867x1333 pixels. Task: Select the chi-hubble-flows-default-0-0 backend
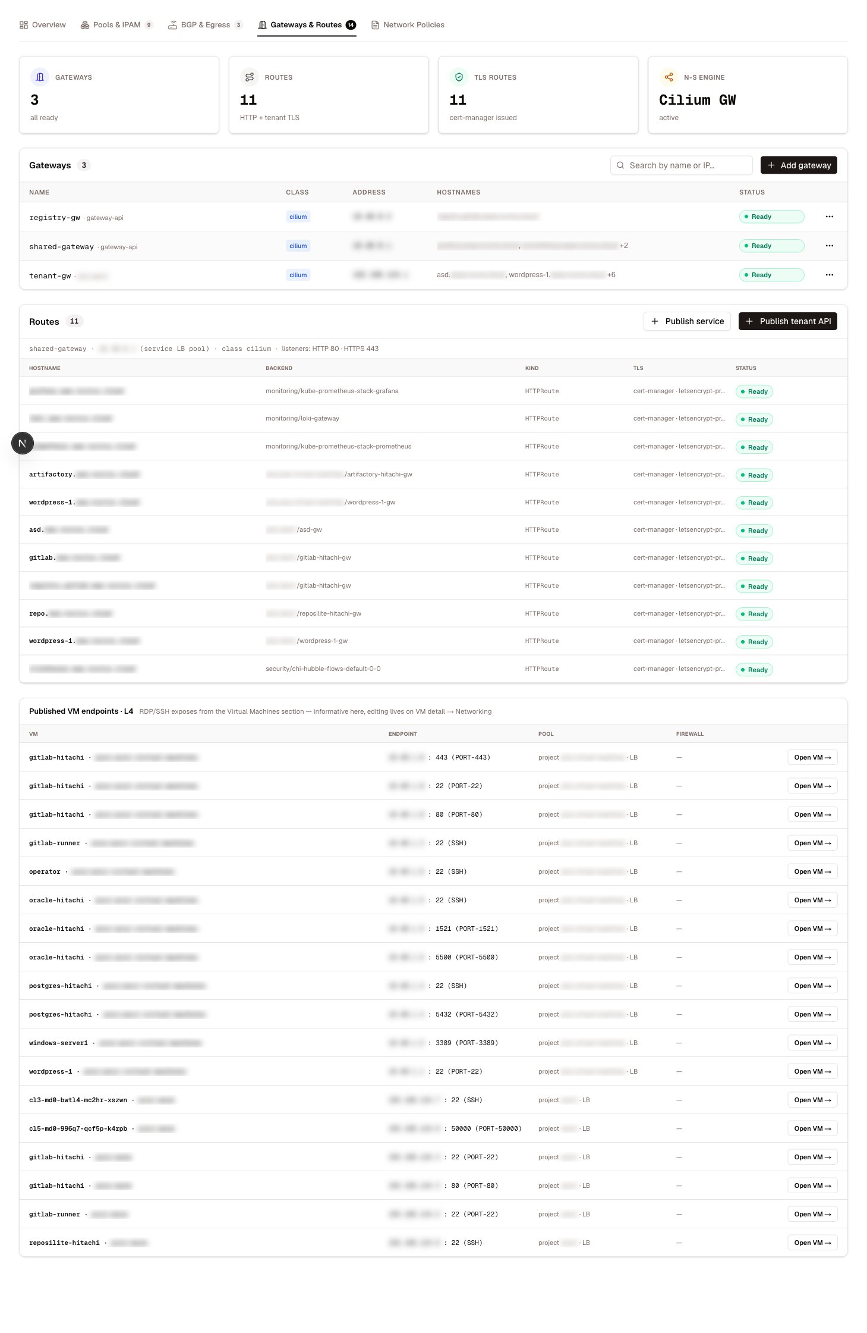click(323, 669)
